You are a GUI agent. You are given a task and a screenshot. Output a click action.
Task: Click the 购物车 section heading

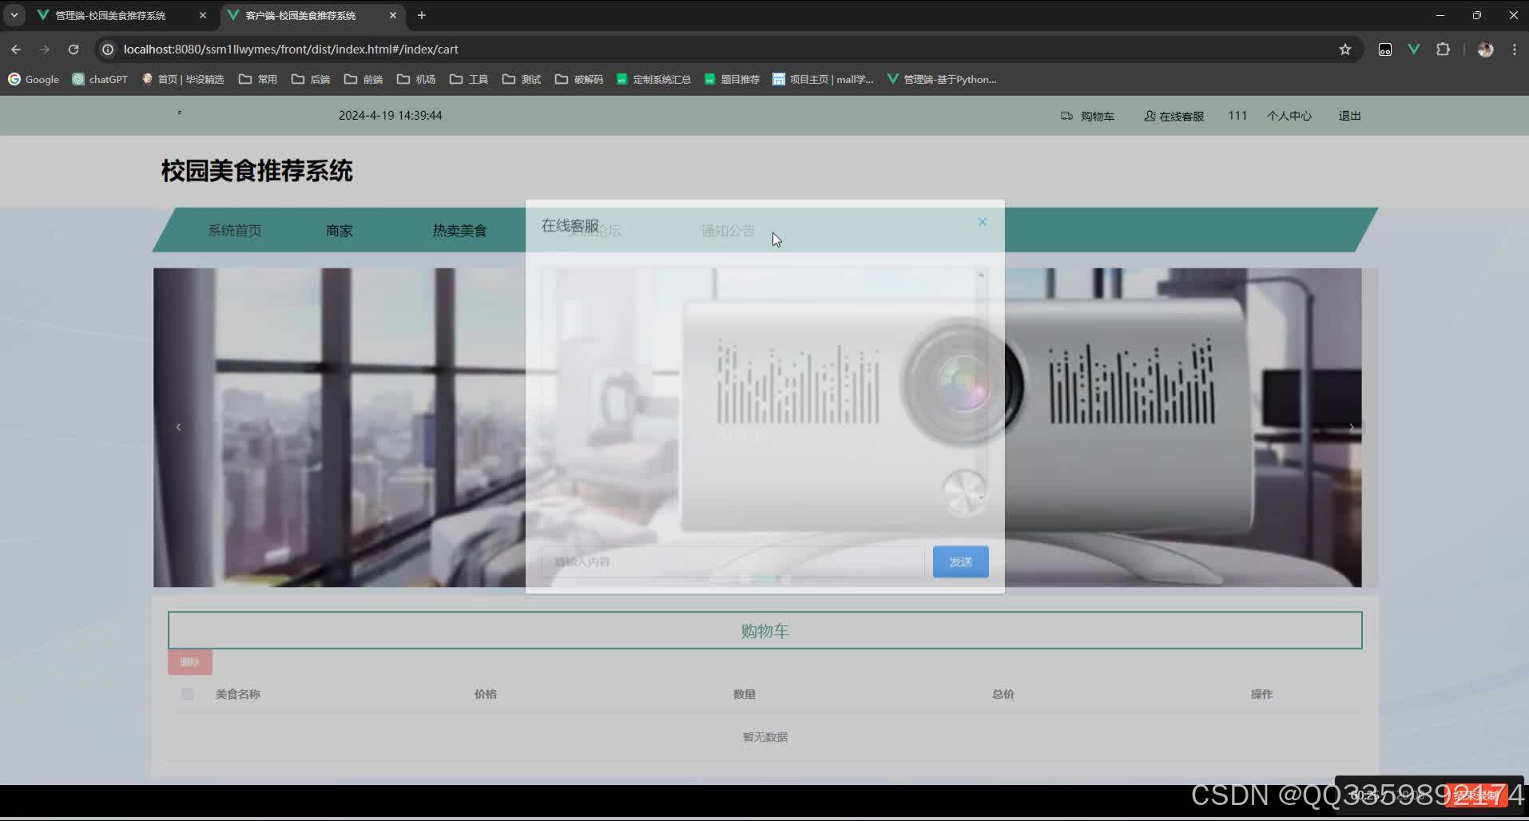pos(764,631)
